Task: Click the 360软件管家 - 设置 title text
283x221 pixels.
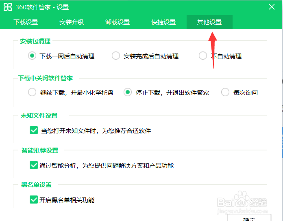Action: (42, 7)
